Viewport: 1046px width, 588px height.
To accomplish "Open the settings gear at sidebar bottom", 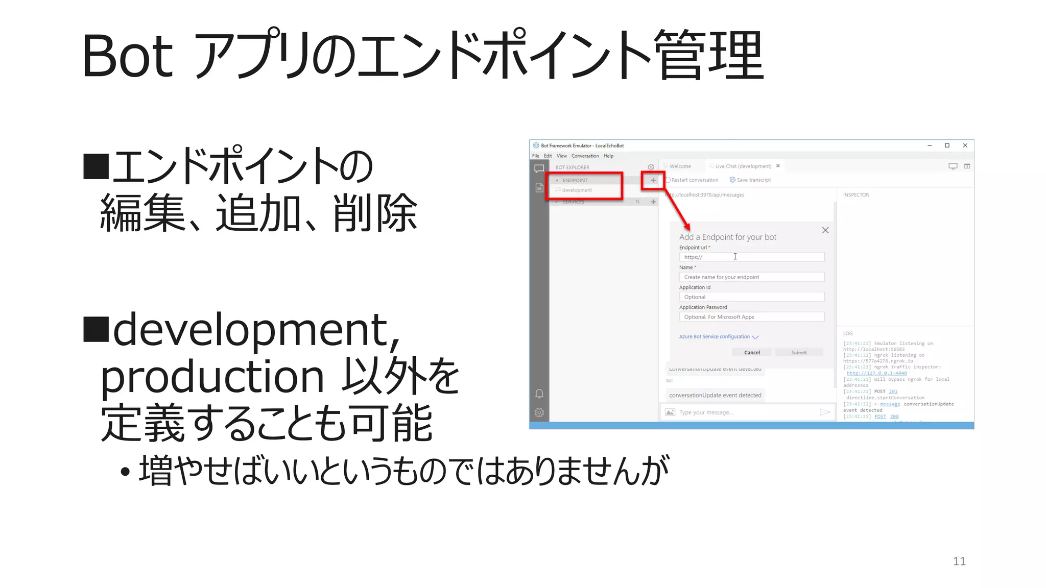I will point(539,412).
